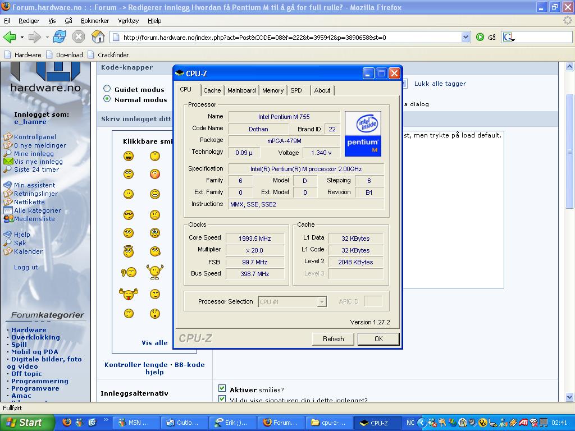Open the back button history dropdown

(x=22, y=37)
